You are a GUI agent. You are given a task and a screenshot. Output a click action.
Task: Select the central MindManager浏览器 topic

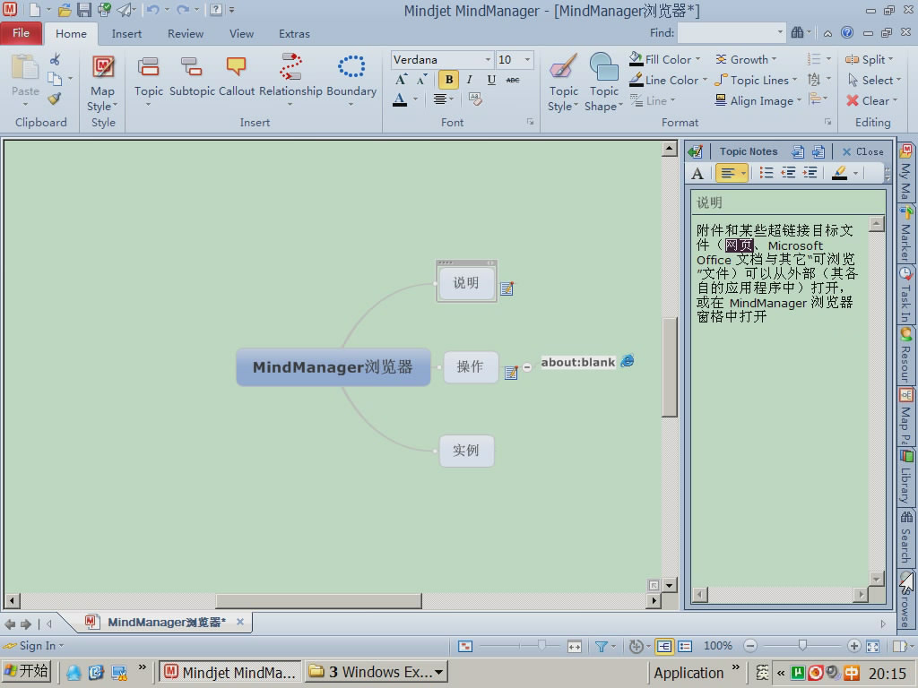(333, 366)
